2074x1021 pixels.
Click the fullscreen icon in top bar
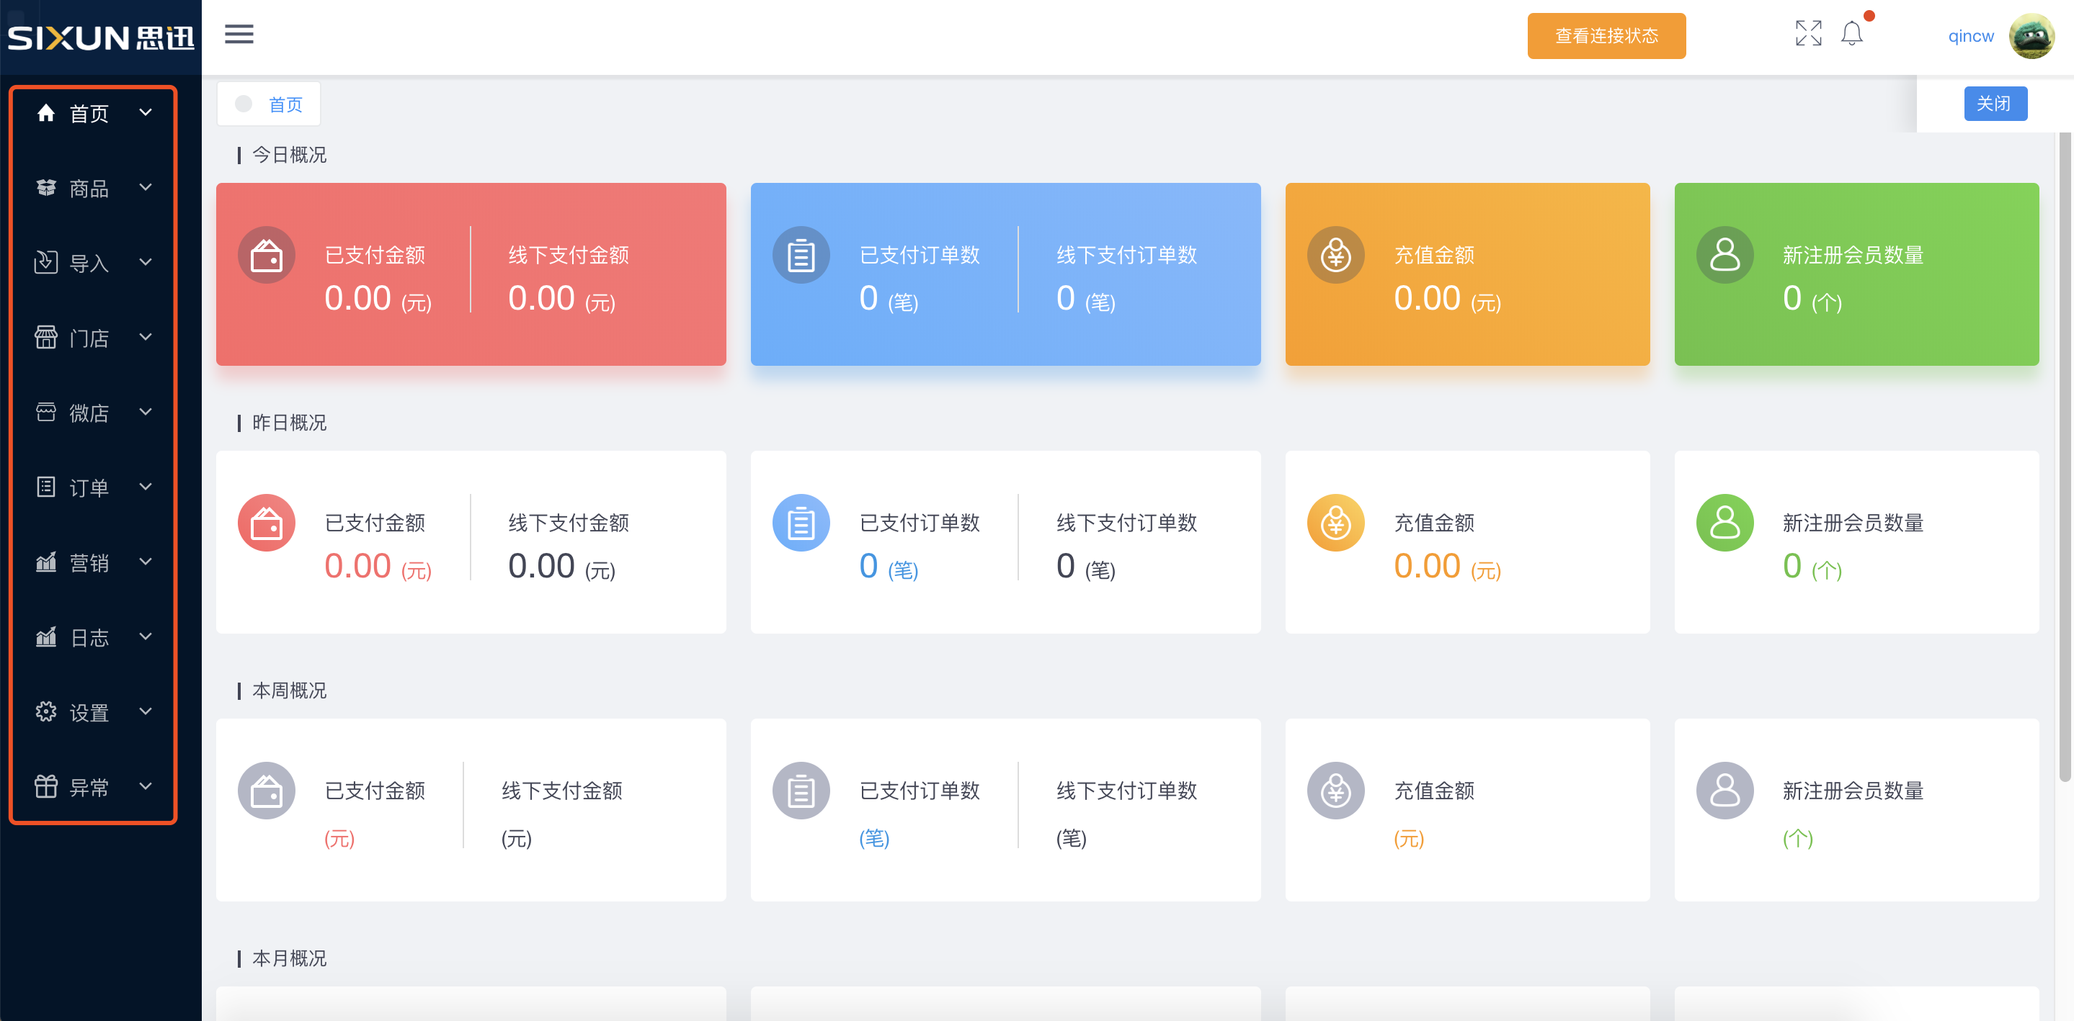[1808, 33]
